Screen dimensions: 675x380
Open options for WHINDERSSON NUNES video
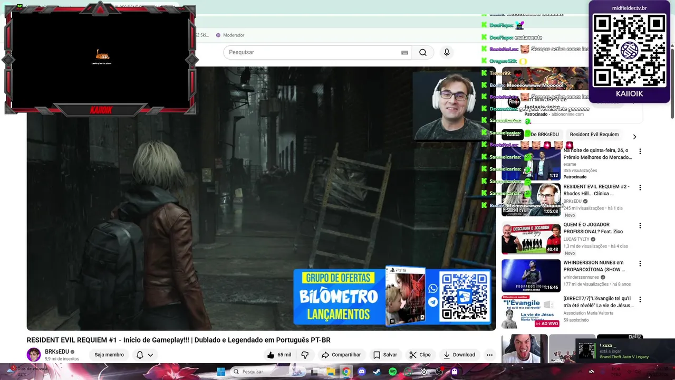click(640, 263)
